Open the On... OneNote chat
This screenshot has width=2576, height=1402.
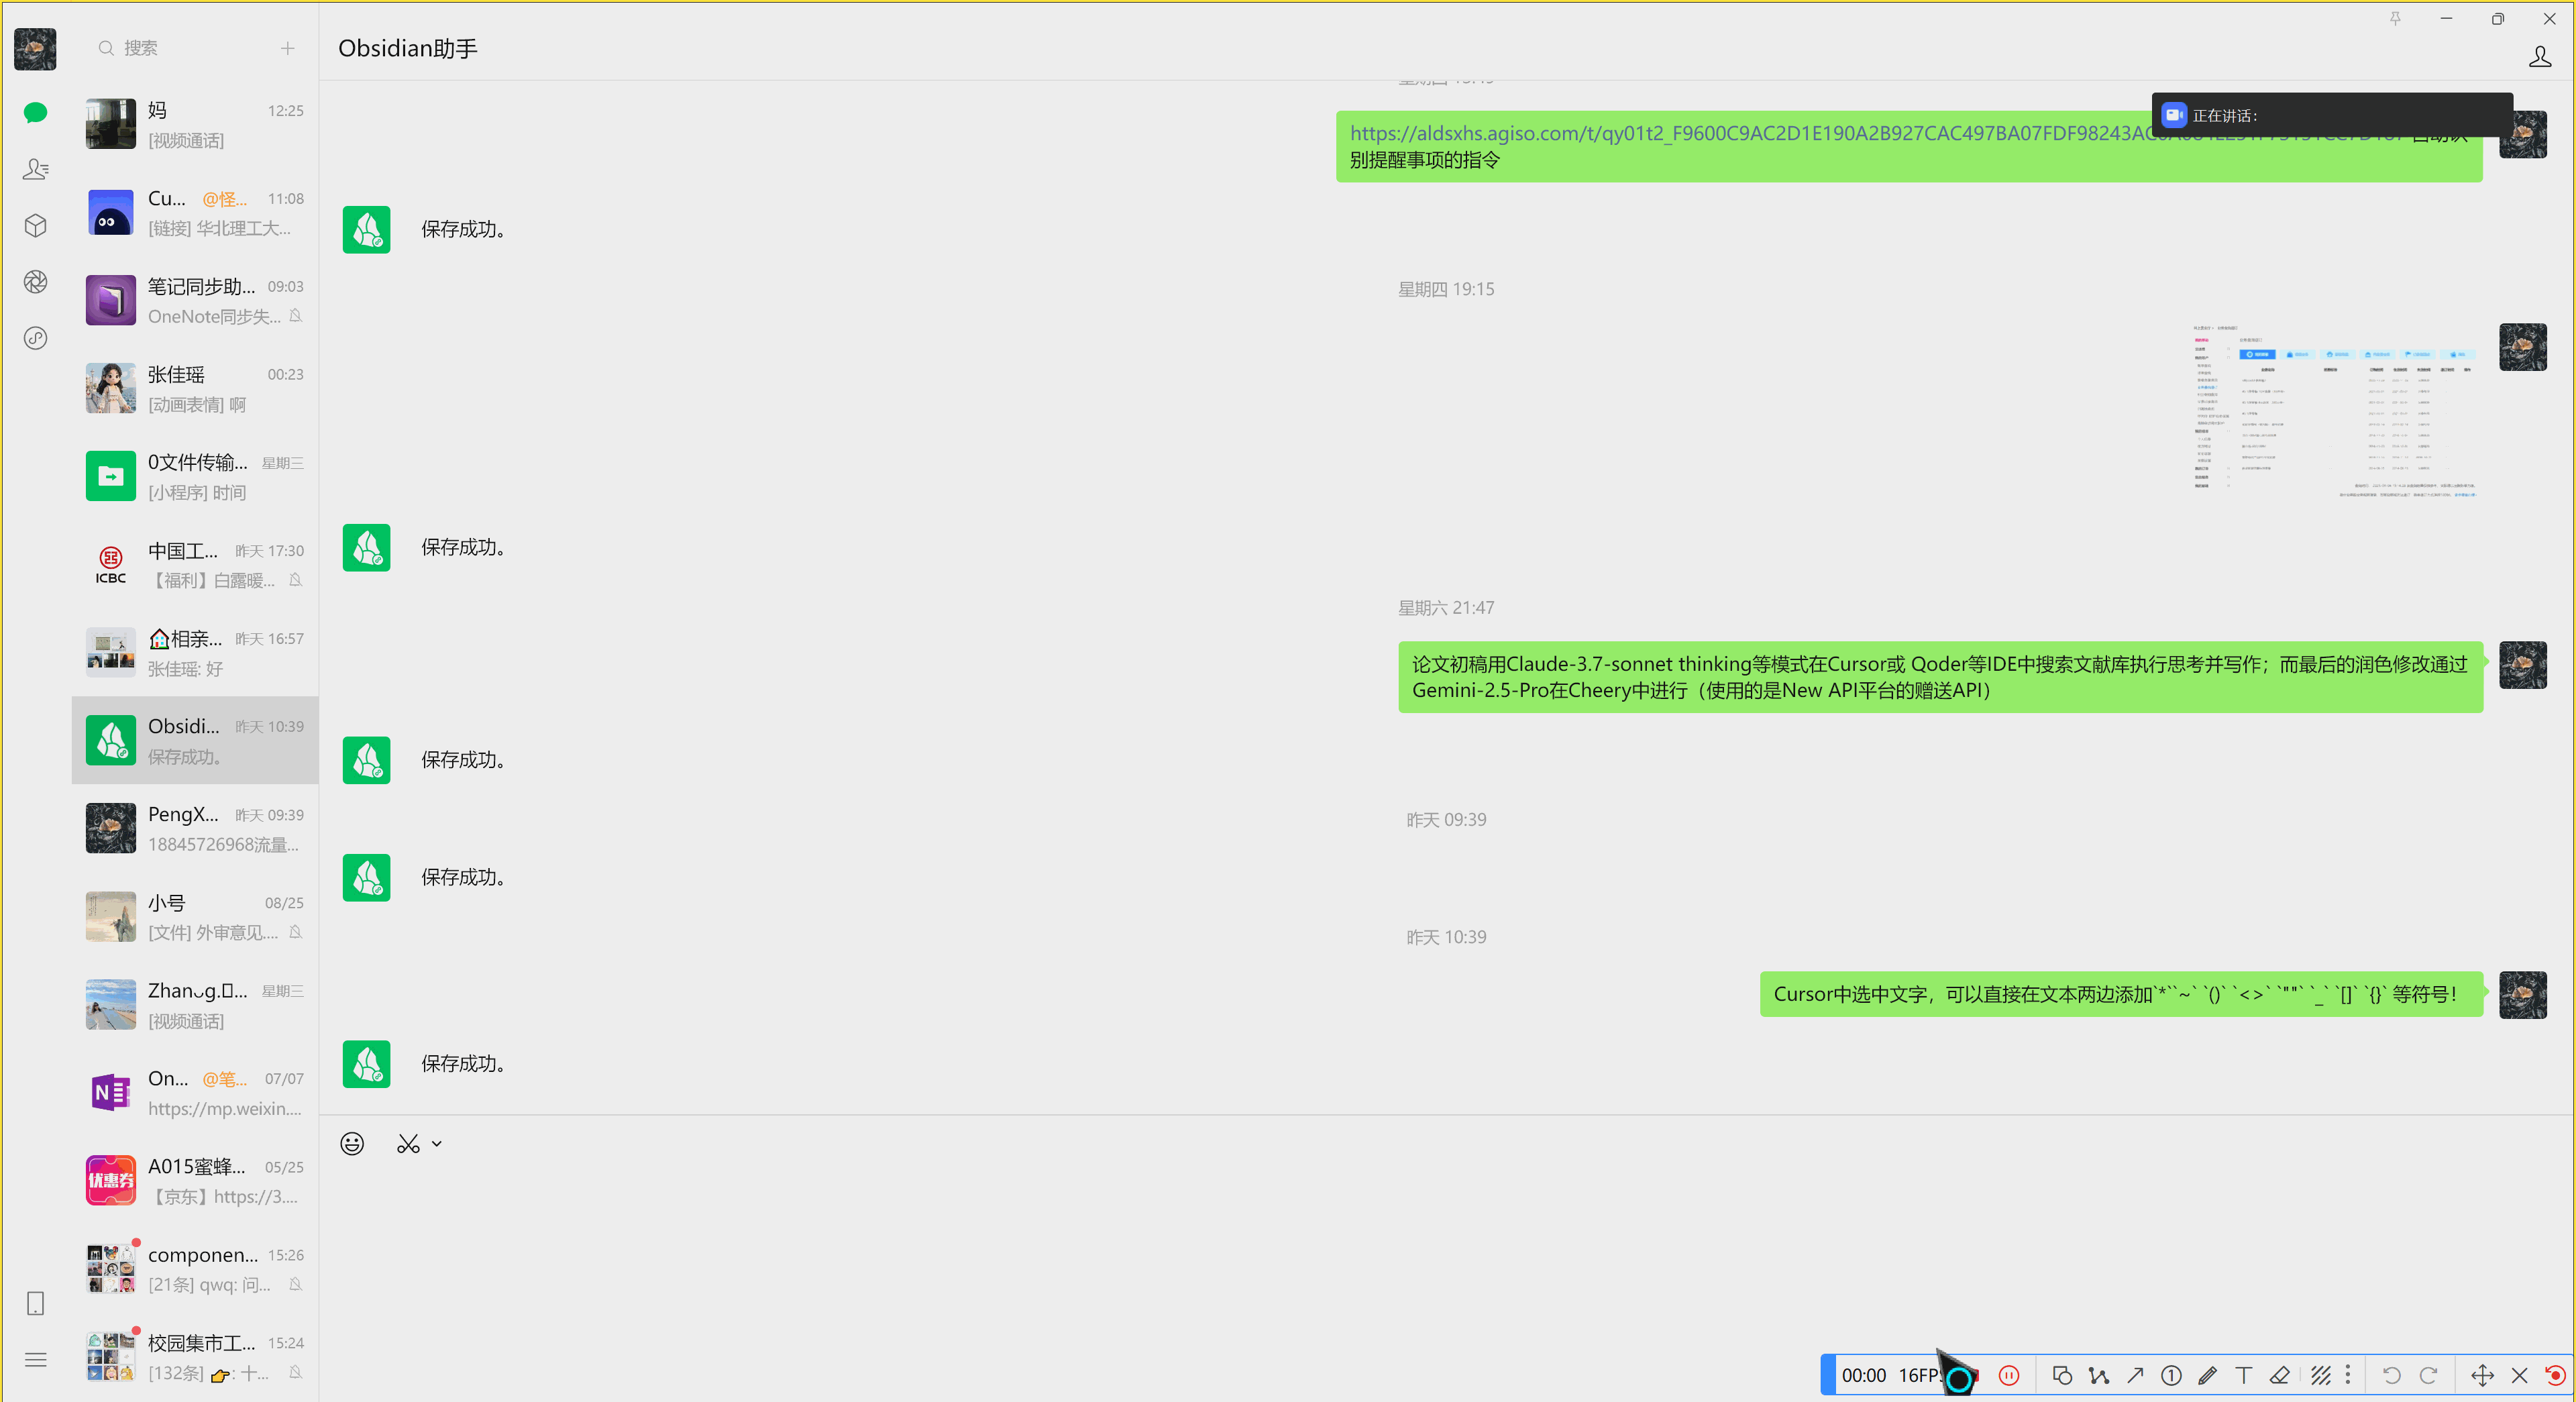tap(195, 1092)
